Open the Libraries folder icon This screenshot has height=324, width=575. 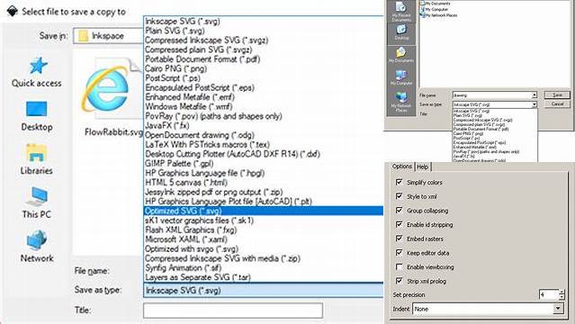(x=36, y=153)
